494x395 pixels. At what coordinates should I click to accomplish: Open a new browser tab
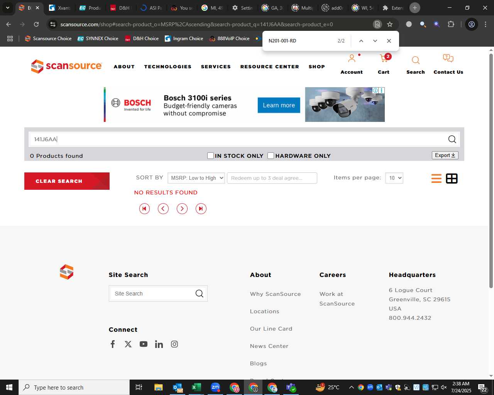[x=415, y=8]
